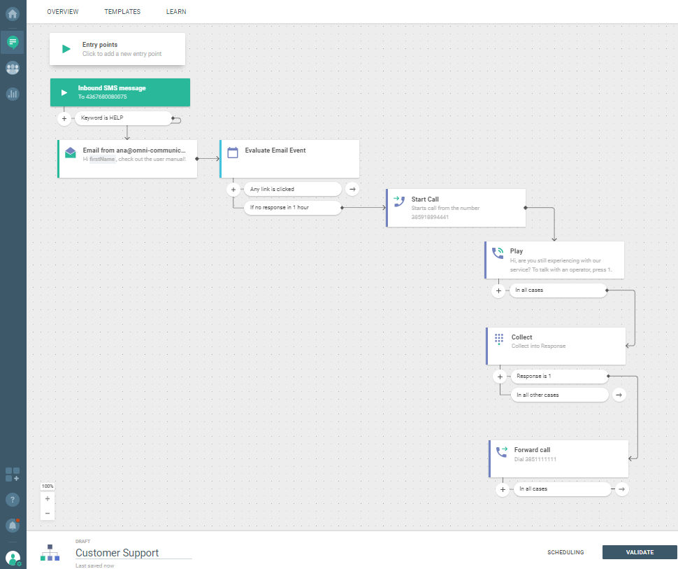Open the home icon in sidebar
Image resolution: width=678 pixels, height=569 pixels.
coord(13,13)
